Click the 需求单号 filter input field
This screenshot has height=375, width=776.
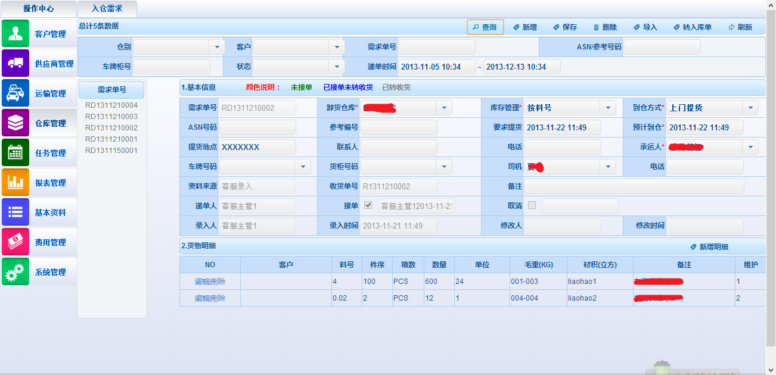[x=436, y=47]
